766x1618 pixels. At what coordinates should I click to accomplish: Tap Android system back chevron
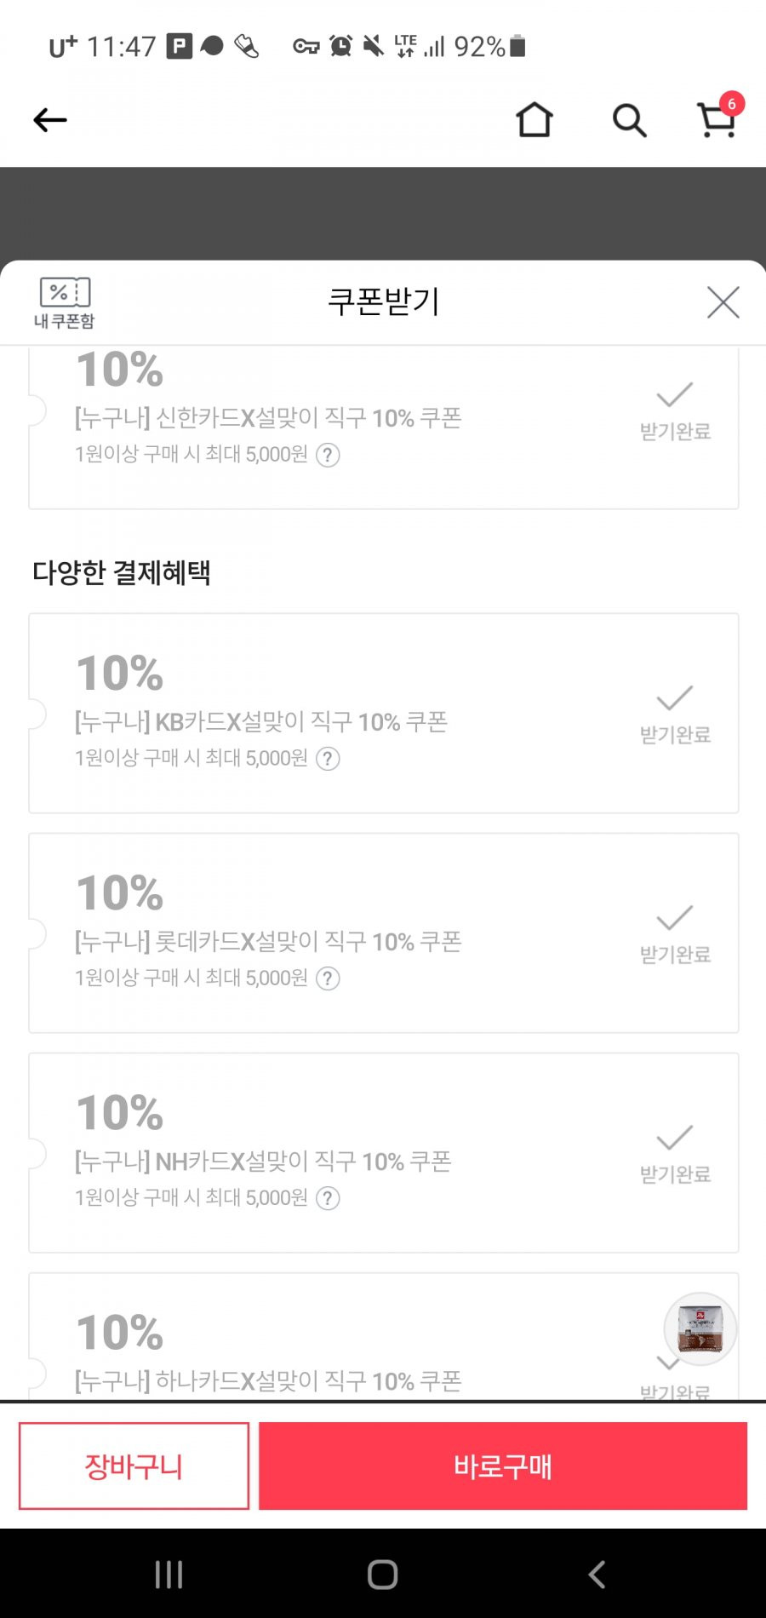(597, 1574)
